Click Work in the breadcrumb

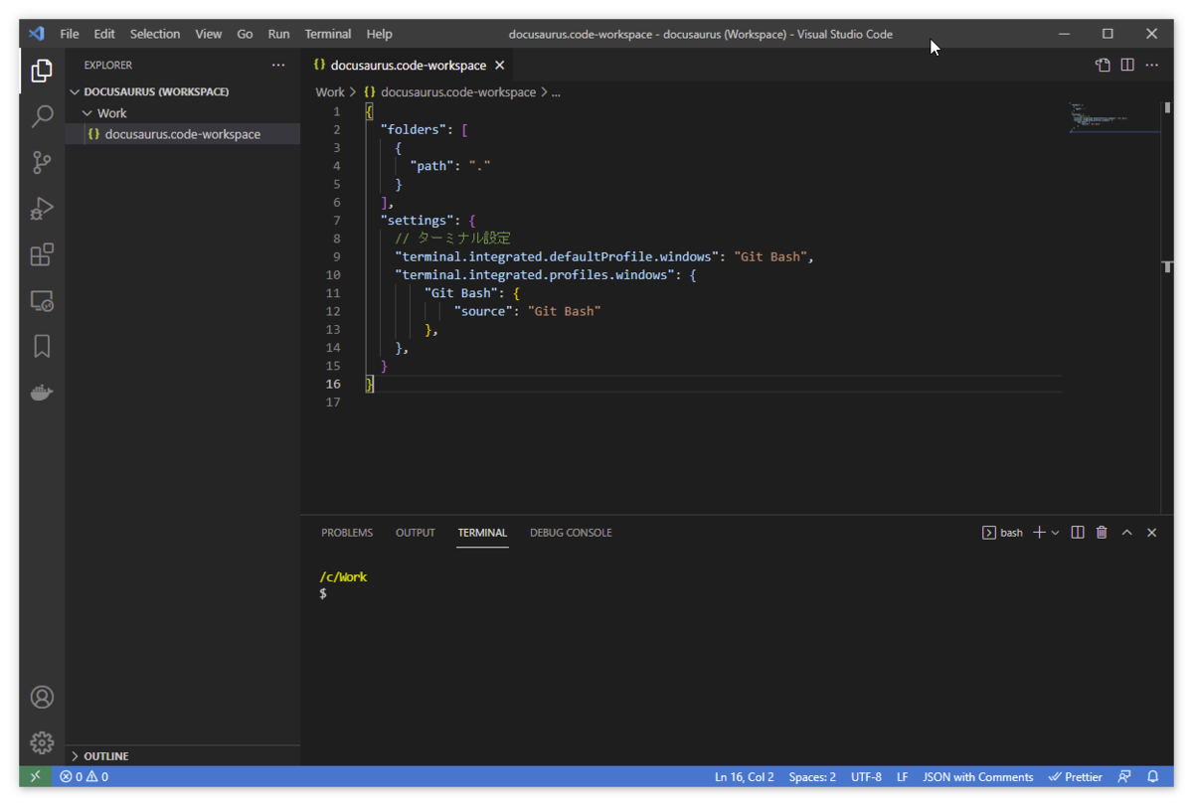click(330, 91)
